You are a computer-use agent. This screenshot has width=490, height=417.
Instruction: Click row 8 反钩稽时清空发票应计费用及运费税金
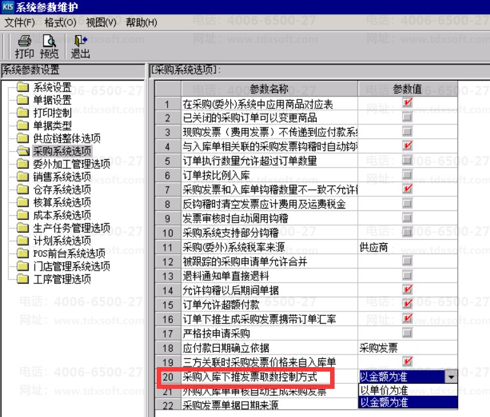pos(264,204)
